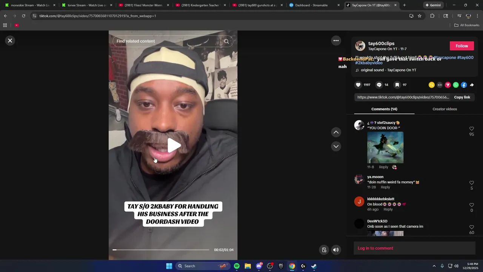Viewport: 483px width, 272px height.
Task: Like stef2saucy's comment
Action: (471, 129)
